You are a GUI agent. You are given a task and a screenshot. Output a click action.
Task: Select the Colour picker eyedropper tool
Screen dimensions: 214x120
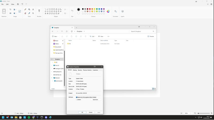click(x=29, y=13)
